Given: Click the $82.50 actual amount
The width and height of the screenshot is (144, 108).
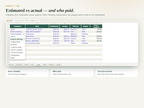Looking at the screenshot, I should [67, 41].
